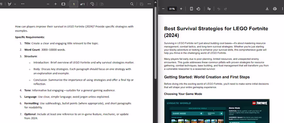Click the 81% zoom level field

point(172,9)
